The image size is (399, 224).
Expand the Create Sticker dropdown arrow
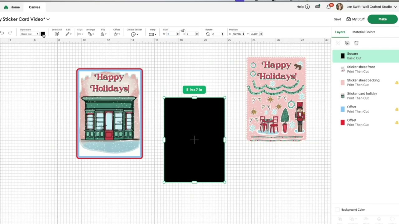[x=137, y=34]
